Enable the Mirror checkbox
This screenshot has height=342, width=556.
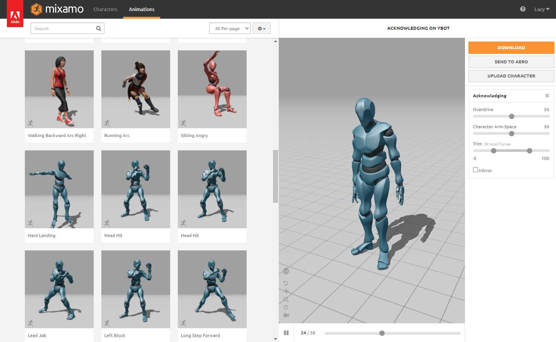tap(475, 169)
